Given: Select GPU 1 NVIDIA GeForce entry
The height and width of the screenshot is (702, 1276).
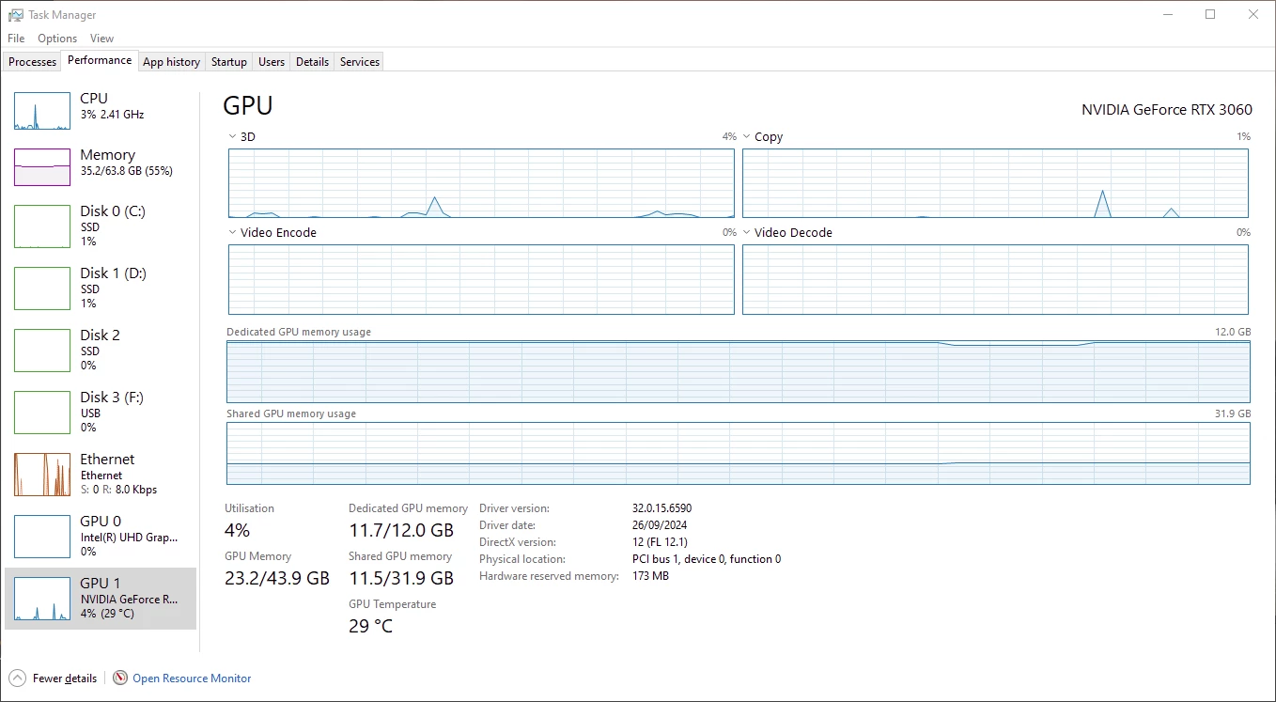Looking at the screenshot, I should tap(101, 598).
